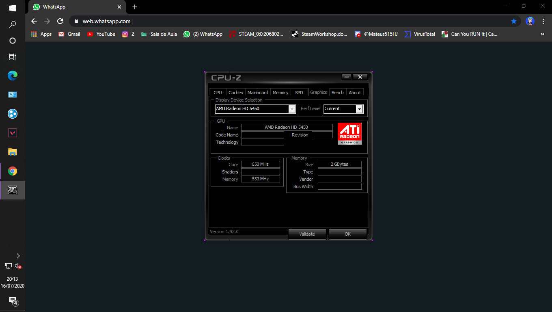Click the 2 GBytes memory size
Screen dimensions: 552x312
[x=340, y=165]
